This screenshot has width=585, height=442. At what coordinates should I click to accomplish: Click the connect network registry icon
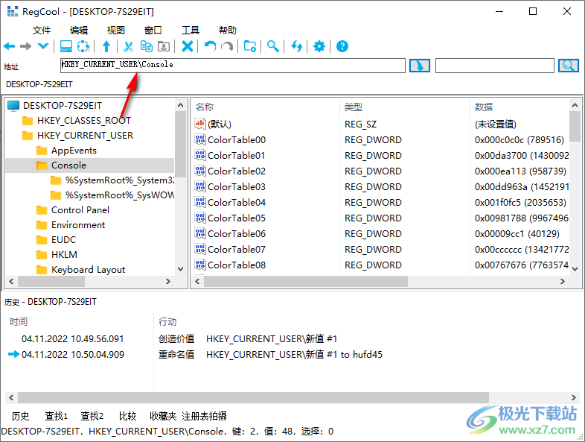click(x=83, y=46)
